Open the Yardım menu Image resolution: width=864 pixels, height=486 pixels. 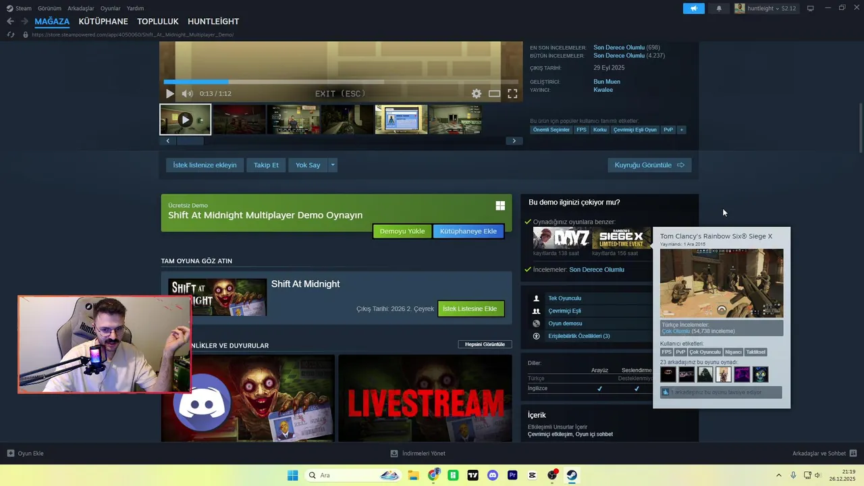(x=135, y=8)
